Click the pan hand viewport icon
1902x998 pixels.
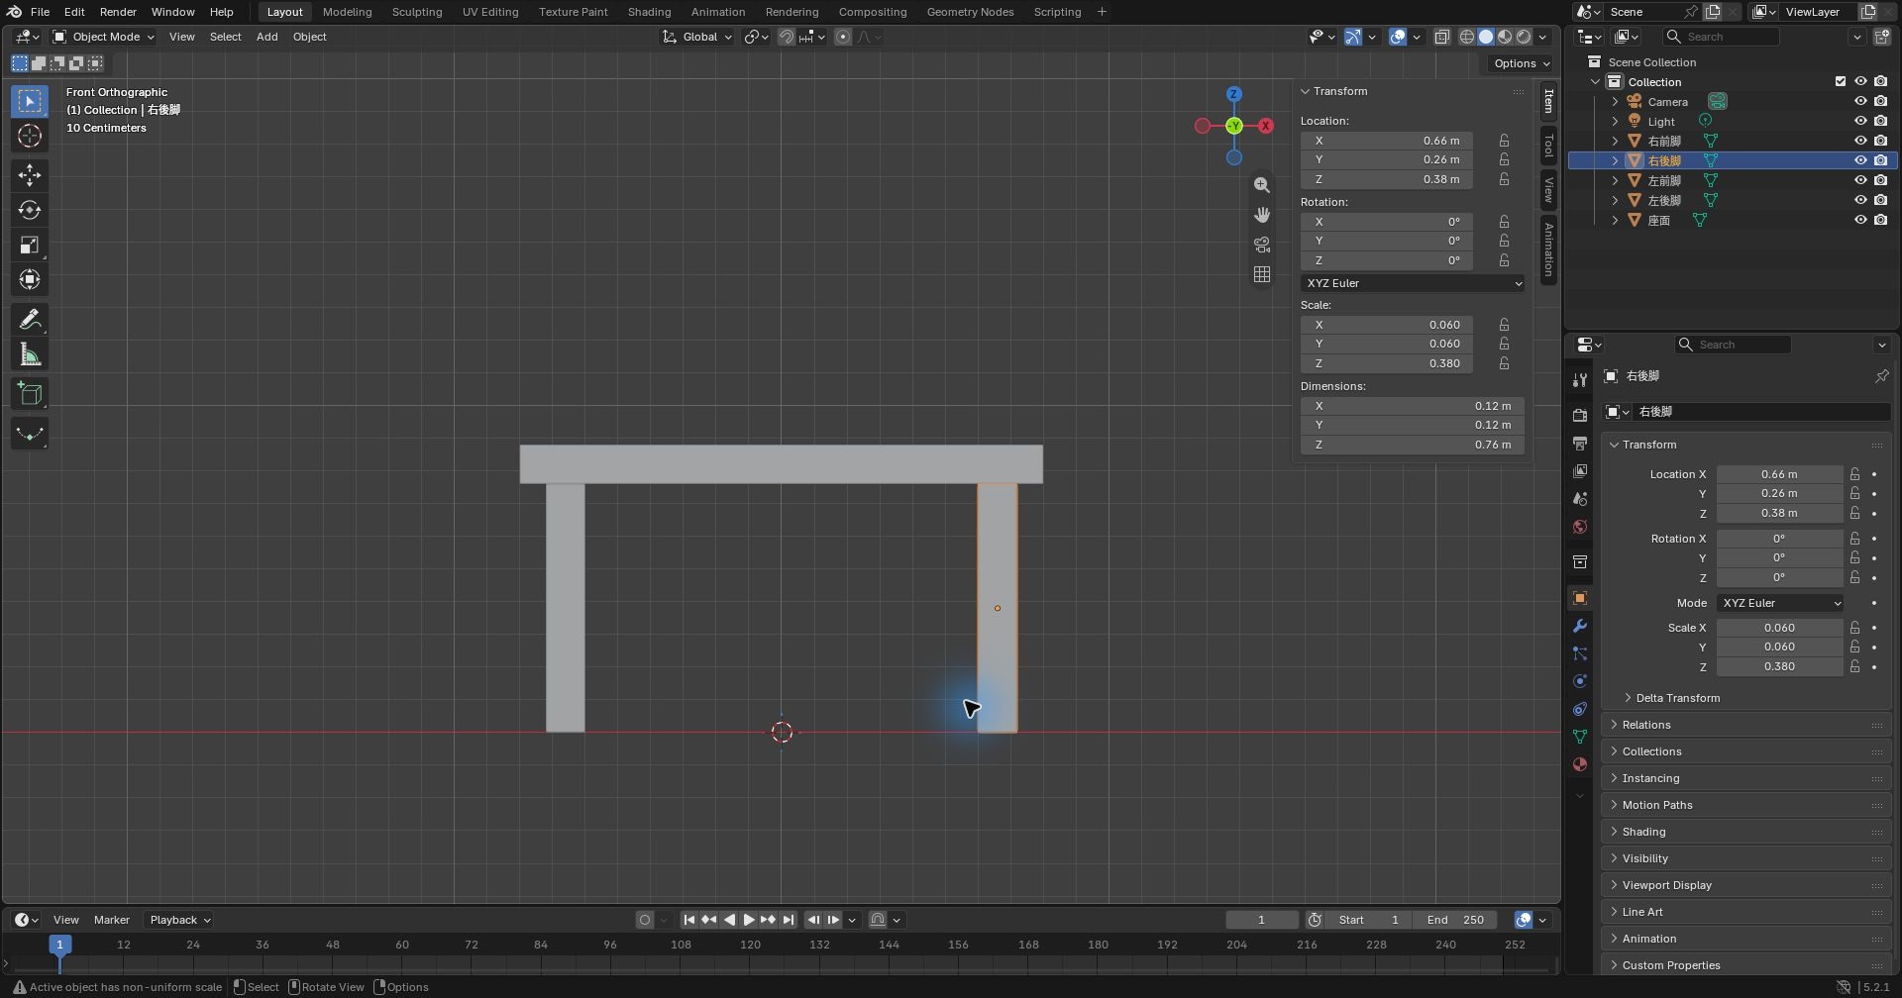(x=1261, y=215)
